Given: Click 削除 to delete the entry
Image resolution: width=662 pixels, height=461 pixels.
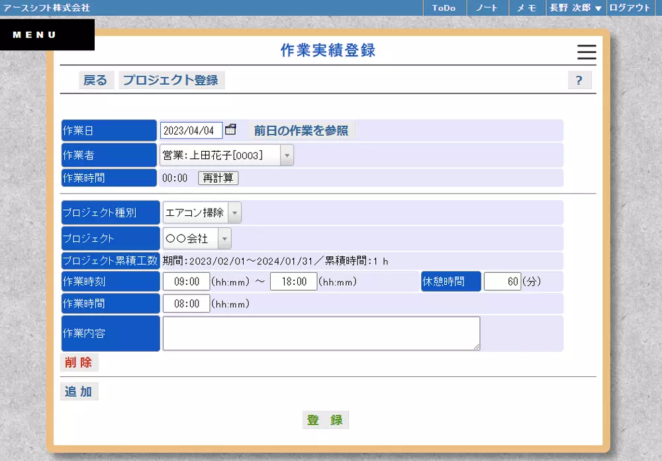Looking at the screenshot, I should coord(79,362).
